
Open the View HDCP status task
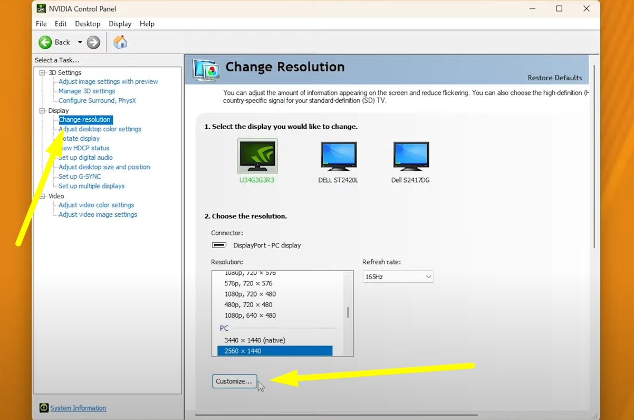click(x=84, y=148)
